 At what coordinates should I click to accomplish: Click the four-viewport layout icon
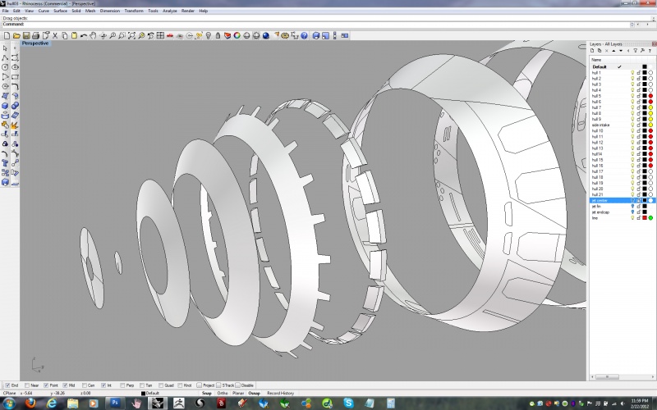point(160,35)
